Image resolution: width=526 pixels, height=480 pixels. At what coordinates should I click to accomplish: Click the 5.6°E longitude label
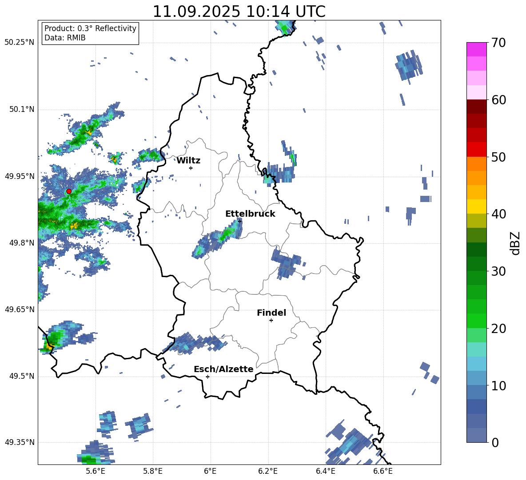pyautogui.click(x=96, y=471)
